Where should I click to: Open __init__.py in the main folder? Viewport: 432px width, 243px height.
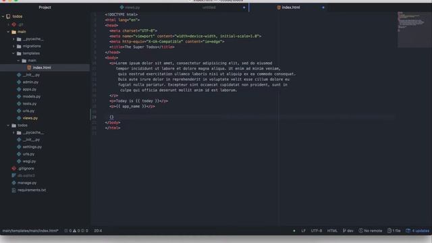(31, 75)
